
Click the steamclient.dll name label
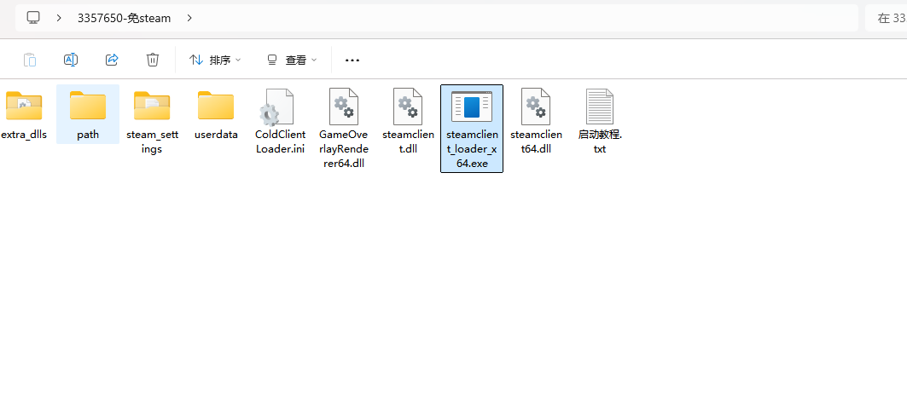409,142
